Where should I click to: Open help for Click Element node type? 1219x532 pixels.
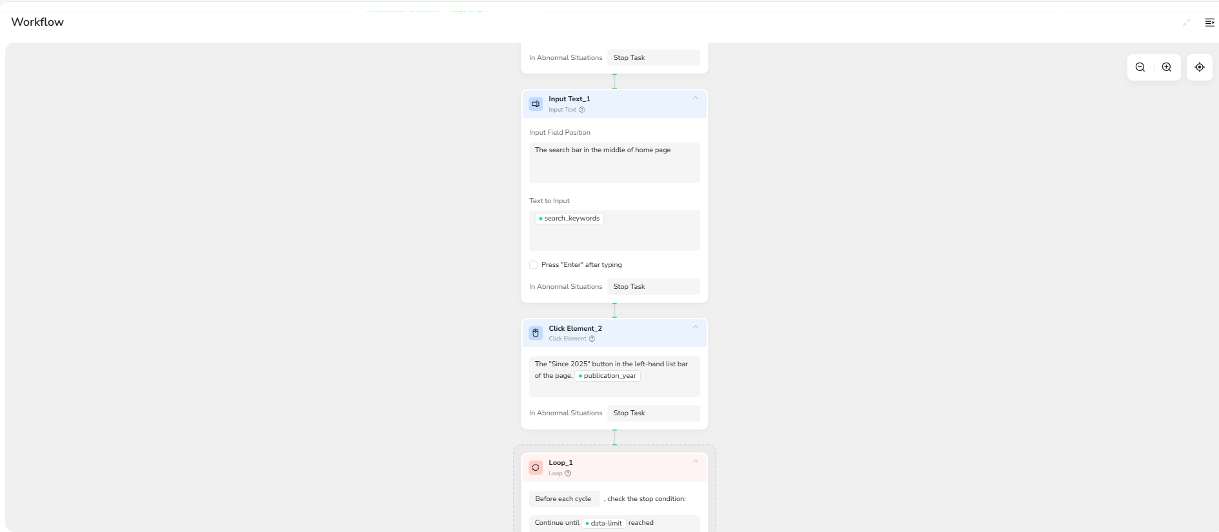[592, 339]
